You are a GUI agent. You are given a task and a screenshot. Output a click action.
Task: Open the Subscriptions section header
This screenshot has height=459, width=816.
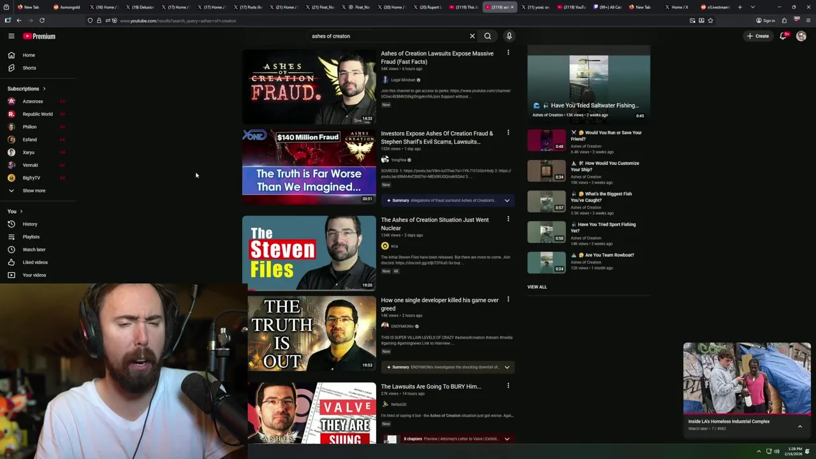[27, 89]
